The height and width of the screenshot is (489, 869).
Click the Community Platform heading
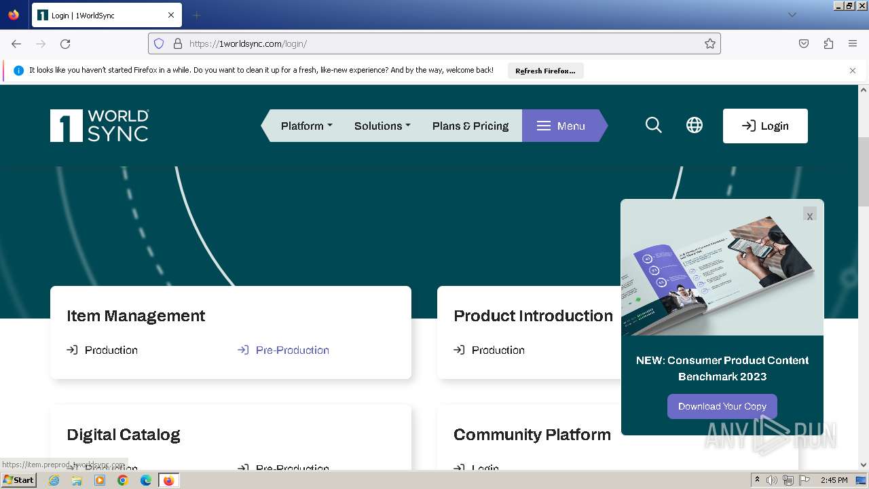point(532,435)
